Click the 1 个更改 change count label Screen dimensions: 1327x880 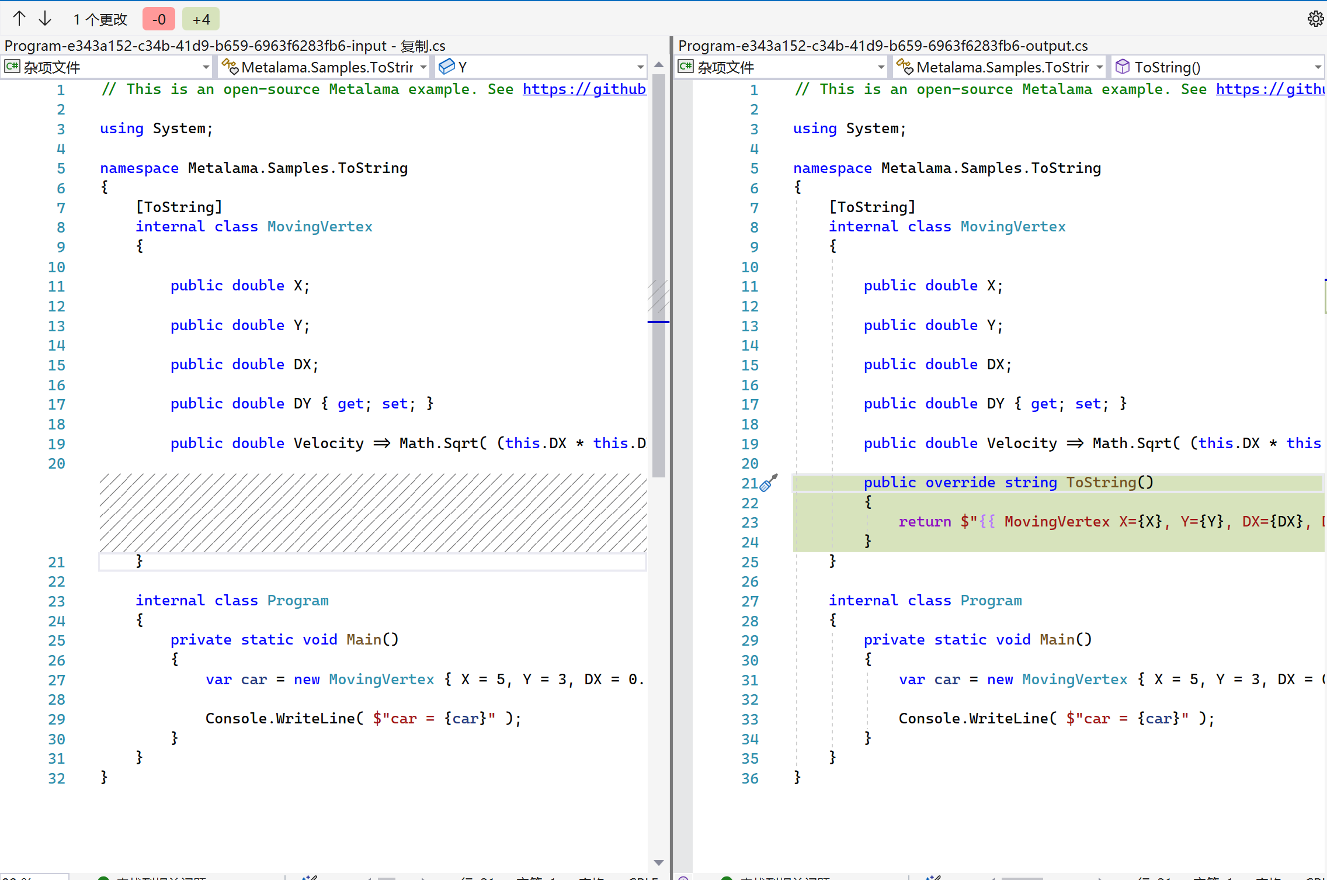click(100, 19)
